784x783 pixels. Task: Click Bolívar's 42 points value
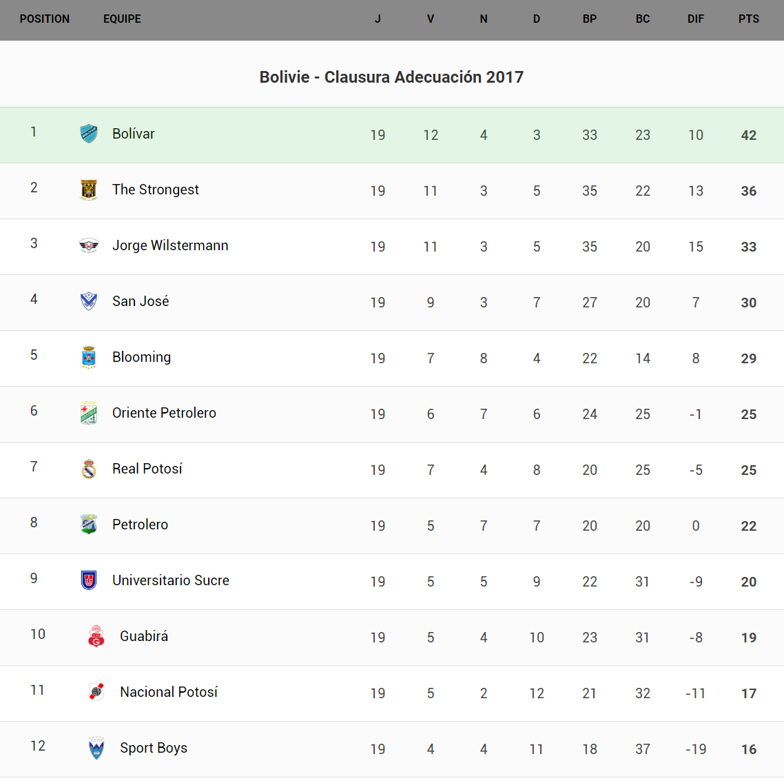[748, 135]
